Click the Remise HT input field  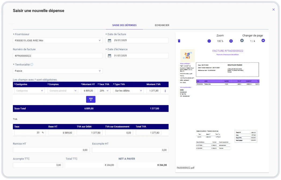(x=51, y=150)
